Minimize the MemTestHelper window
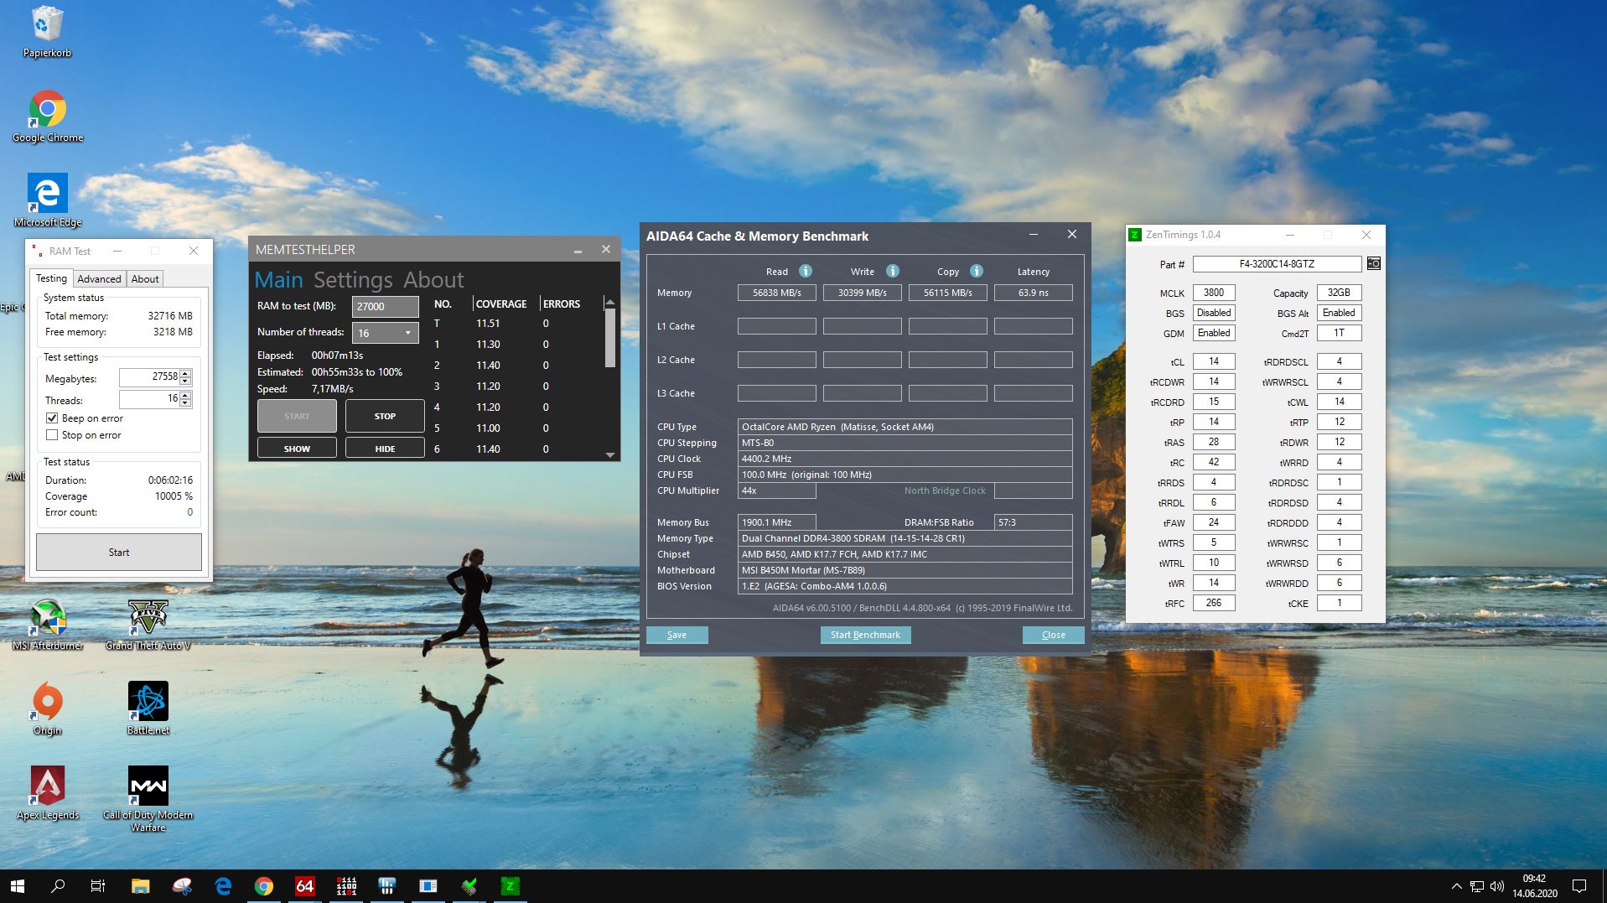Screen dimensions: 1607x903 click(578, 250)
